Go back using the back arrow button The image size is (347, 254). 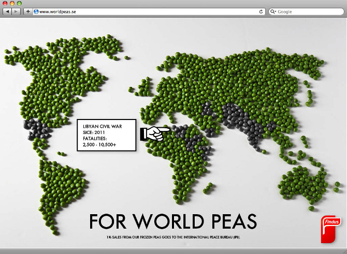tap(7, 11)
